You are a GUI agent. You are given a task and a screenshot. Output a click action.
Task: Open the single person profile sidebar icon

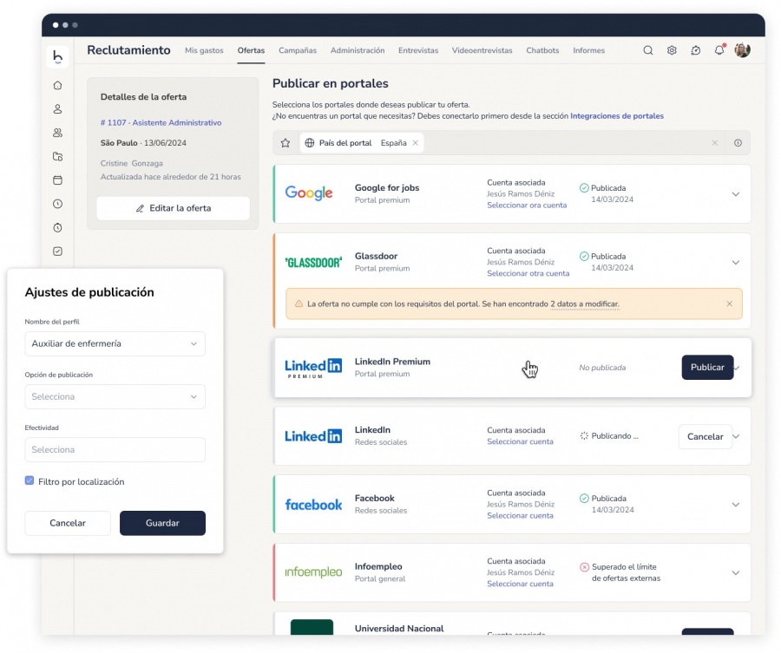[x=58, y=109]
